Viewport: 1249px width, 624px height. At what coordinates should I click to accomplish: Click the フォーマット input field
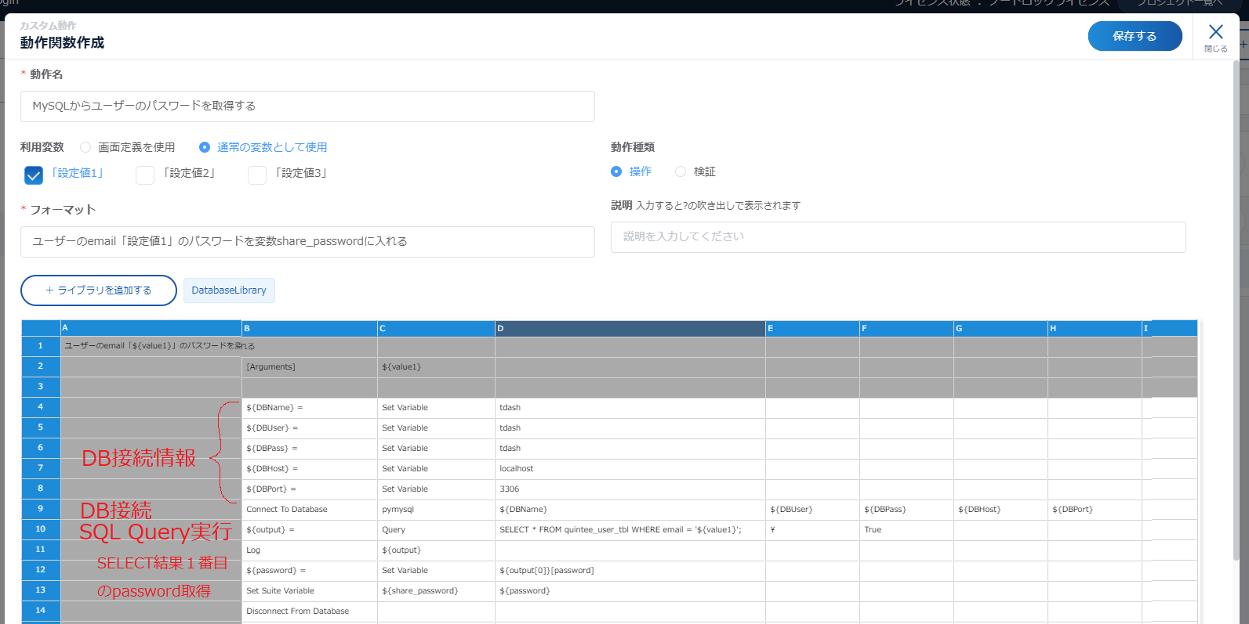(307, 242)
